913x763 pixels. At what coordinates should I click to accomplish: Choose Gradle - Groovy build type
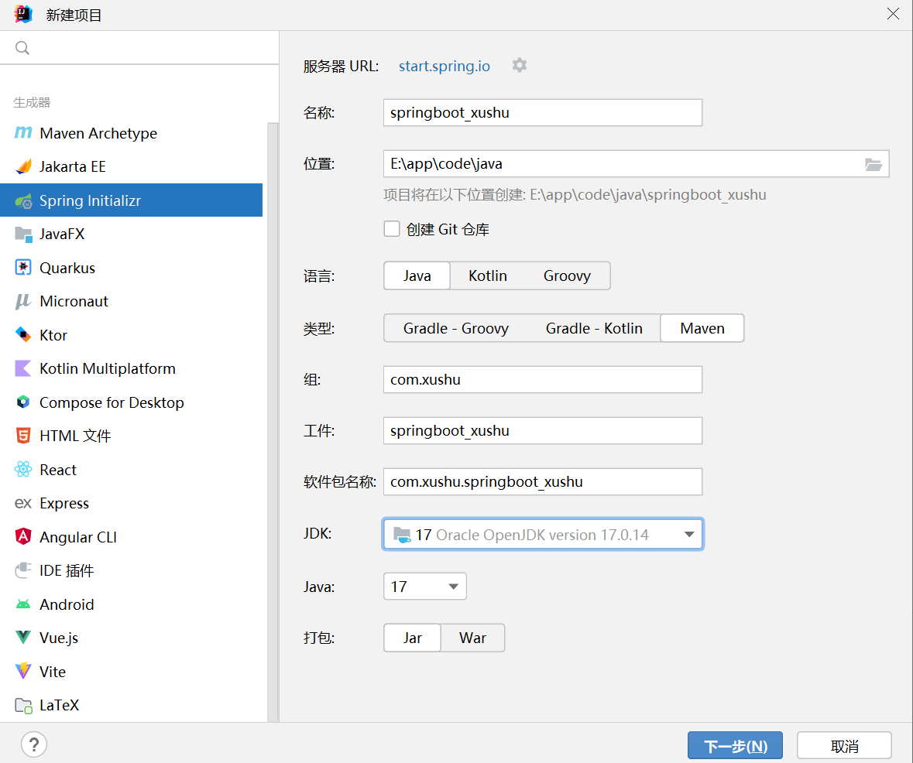(456, 328)
